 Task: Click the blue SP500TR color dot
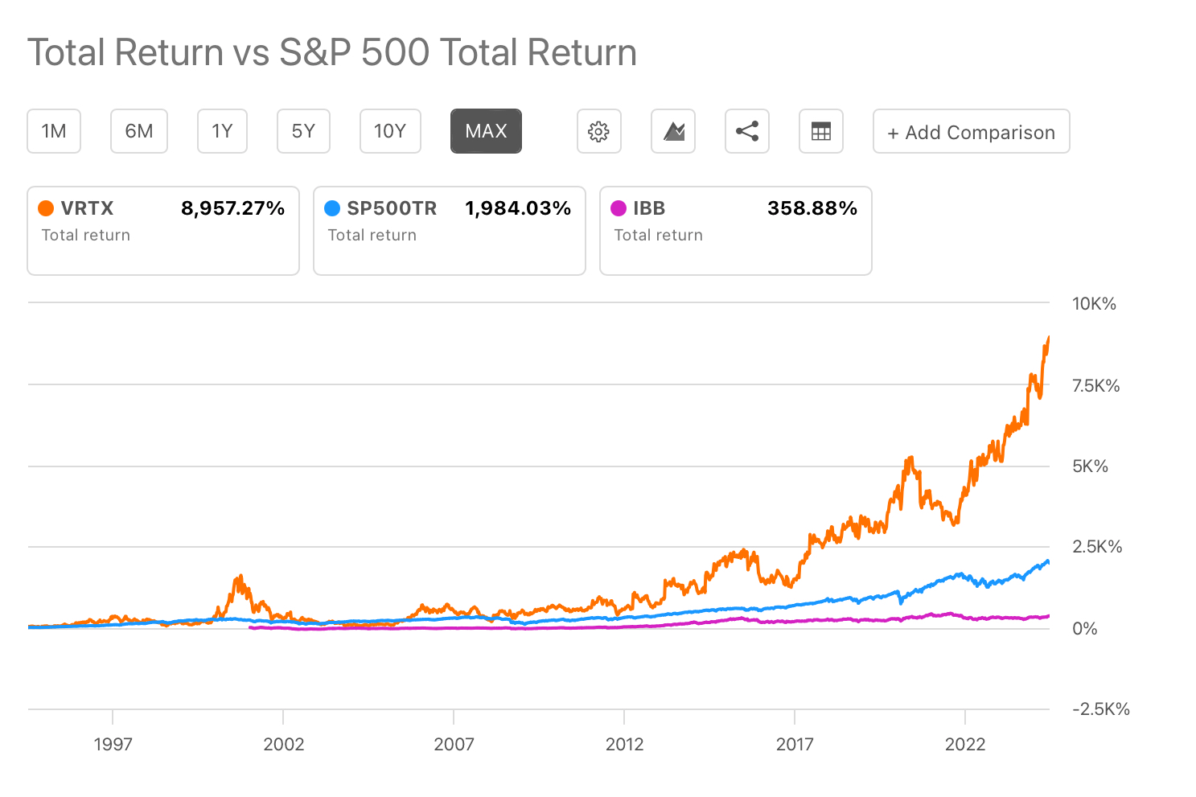(332, 208)
